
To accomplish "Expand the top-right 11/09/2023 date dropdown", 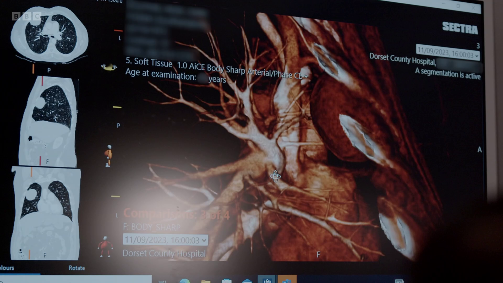I will tap(477, 56).
